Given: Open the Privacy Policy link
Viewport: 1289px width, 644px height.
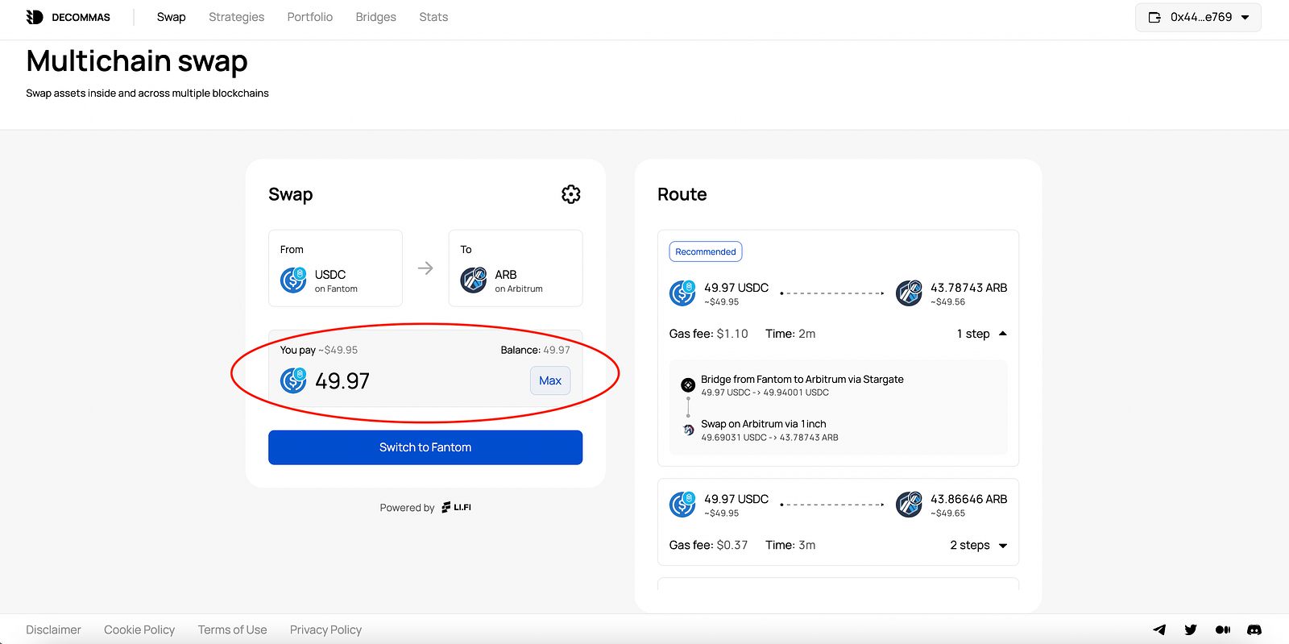Looking at the screenshot, I should pos(325,629).
